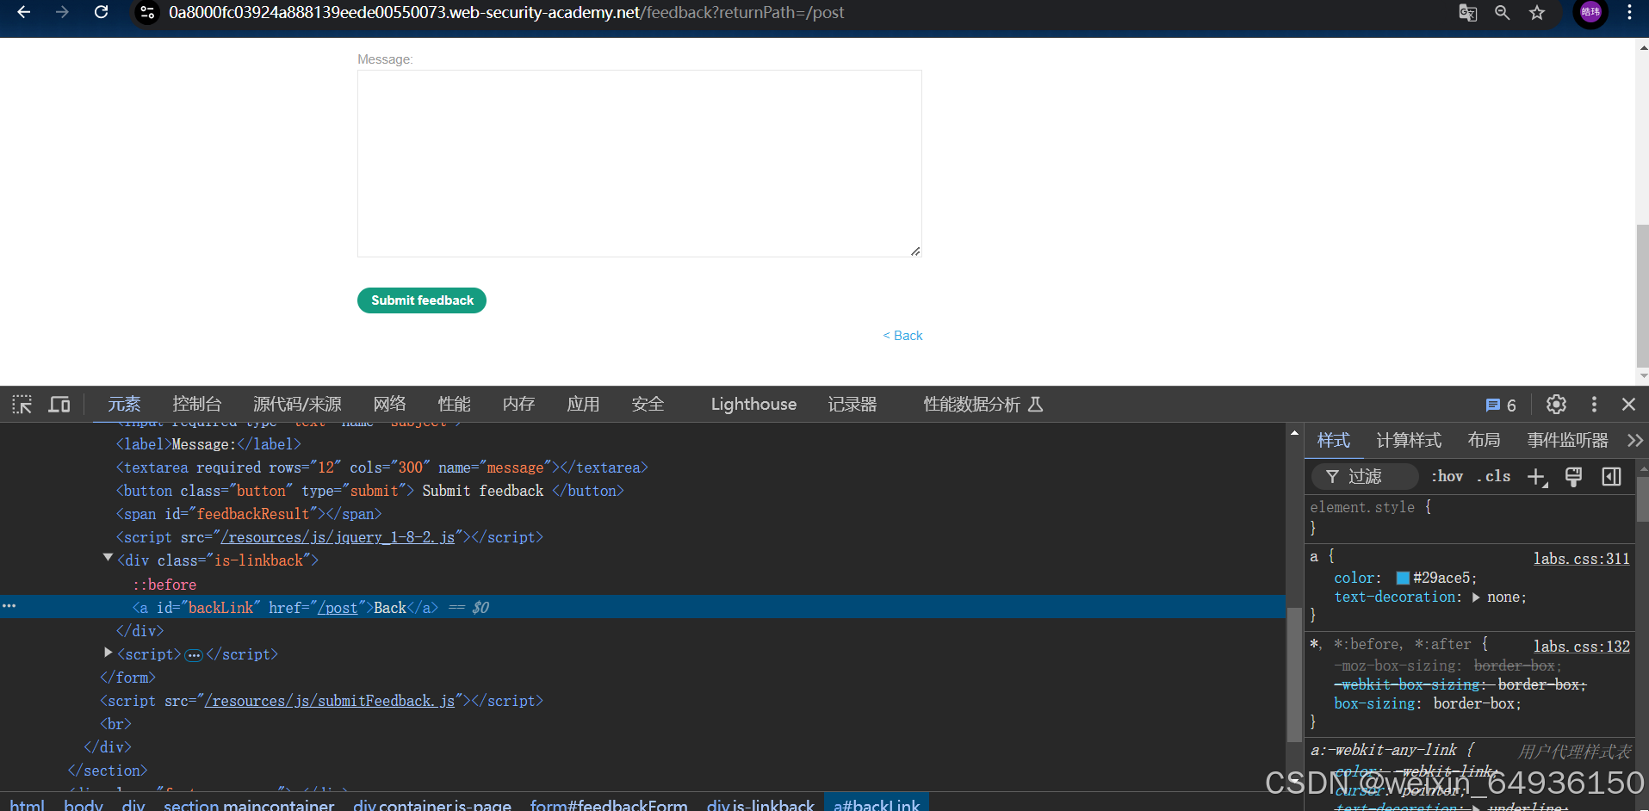Screen dimensions: 1649x811
Task: Select the 布局 Layout tab
Action: point(1484,440)
